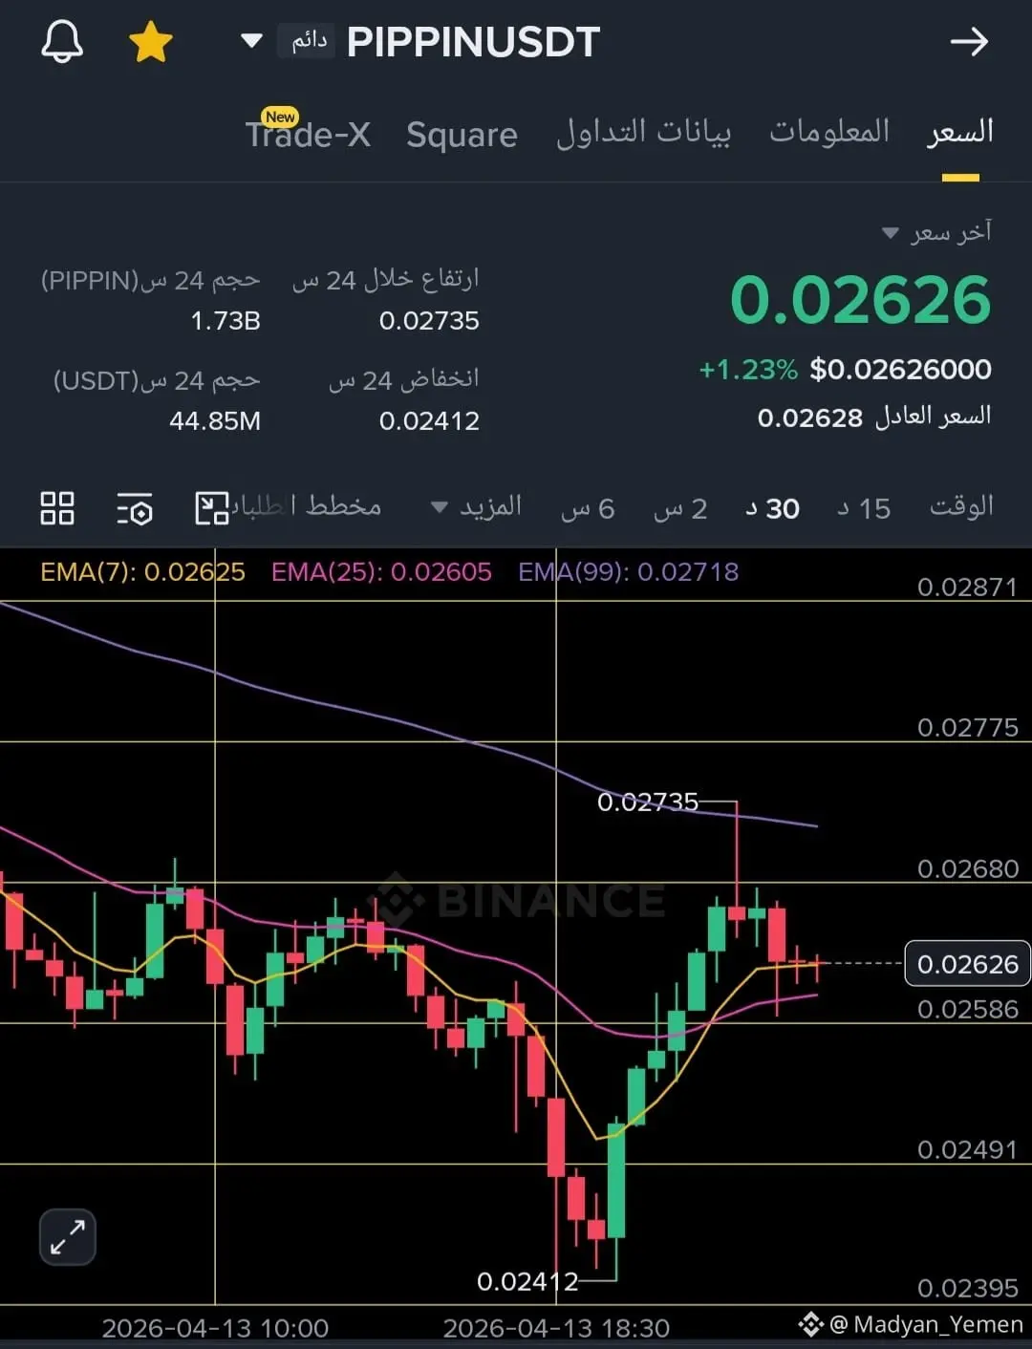This screenshot has width=1032, height=1349.
Task: Tap the fair price 0.02628 value
Action: (x=810, y=418)
